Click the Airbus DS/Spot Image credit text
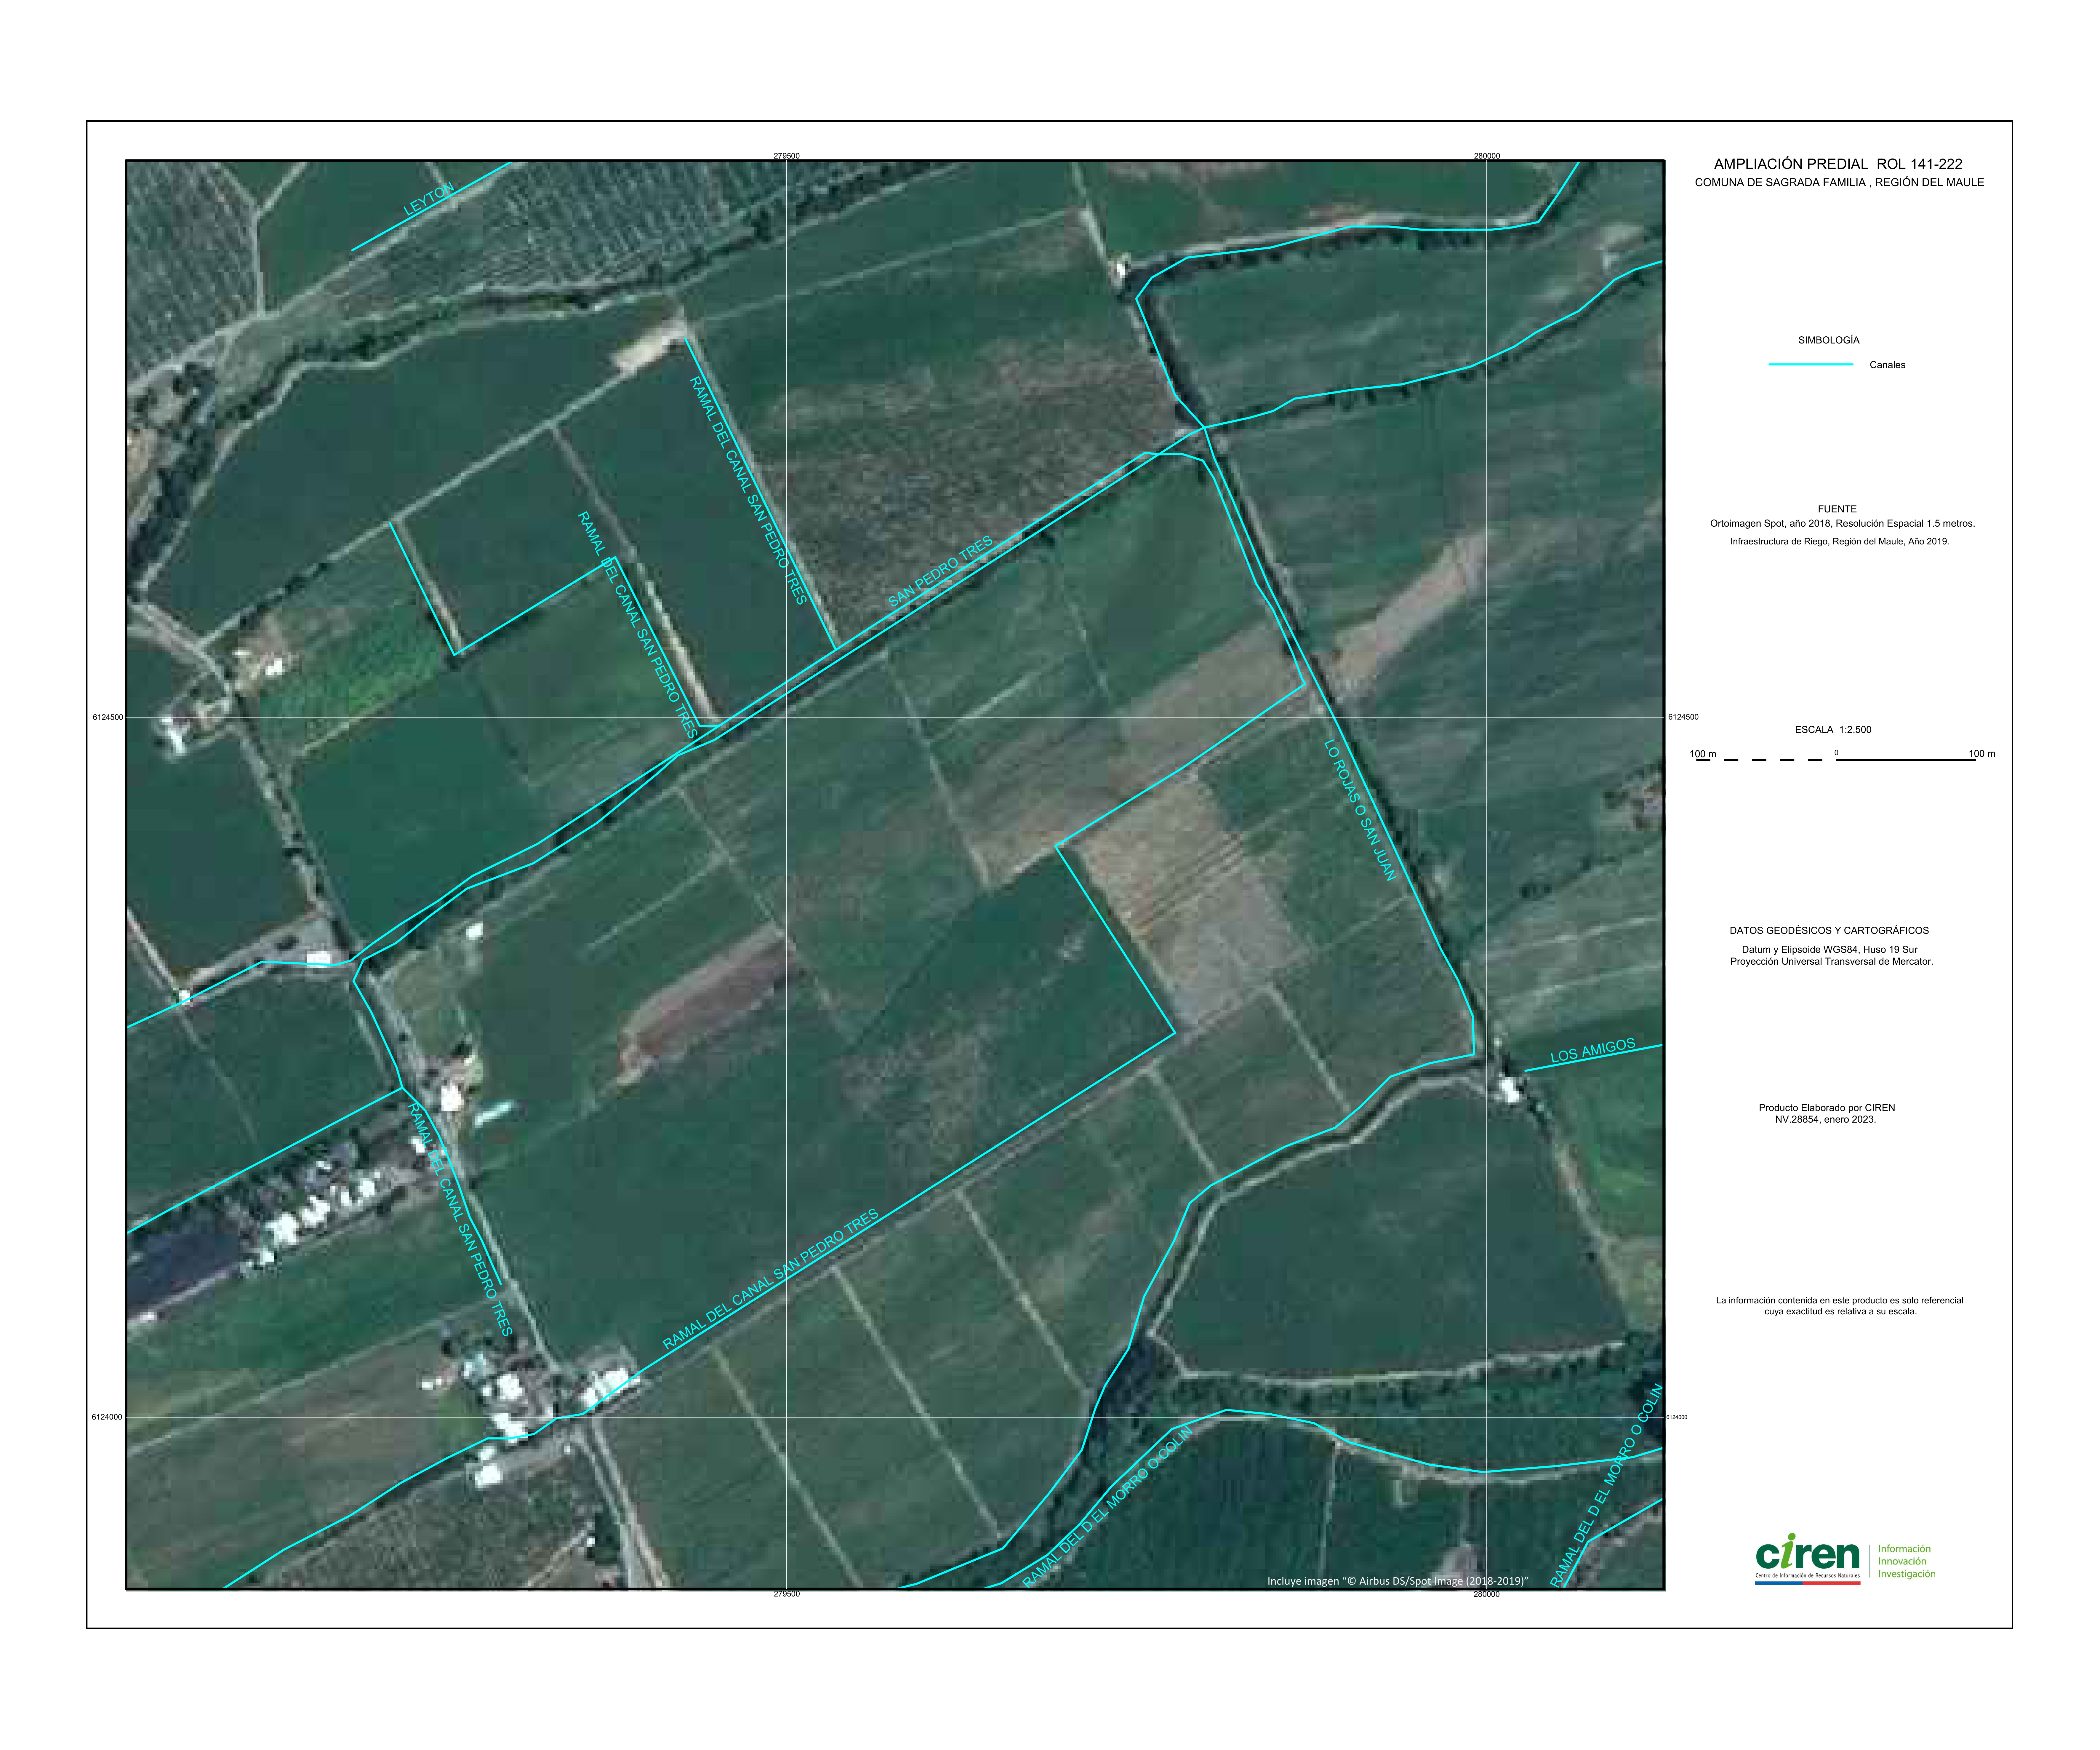 tap(1398, 1581)
